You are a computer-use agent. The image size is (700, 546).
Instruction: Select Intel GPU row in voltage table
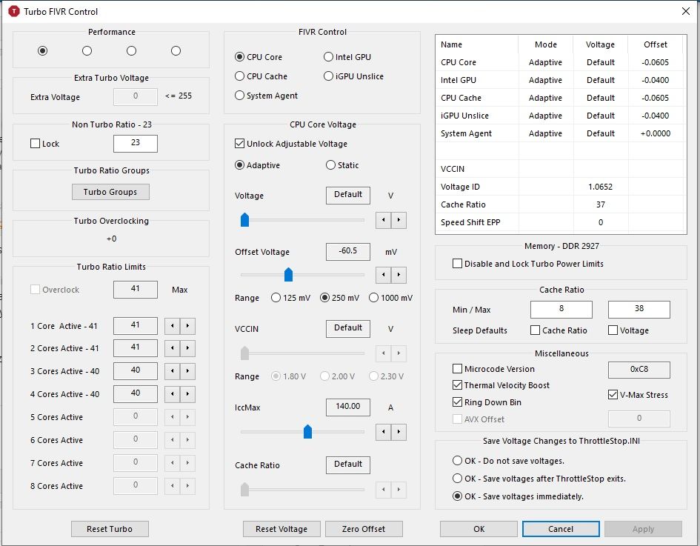point(561,80)
